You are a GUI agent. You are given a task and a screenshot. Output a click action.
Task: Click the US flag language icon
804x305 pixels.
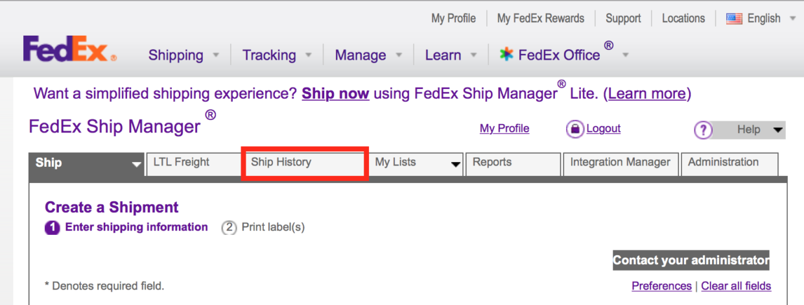tap(734, 19)
